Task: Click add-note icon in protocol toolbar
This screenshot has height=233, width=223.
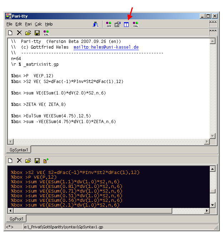Action: [x=46, y=160]
